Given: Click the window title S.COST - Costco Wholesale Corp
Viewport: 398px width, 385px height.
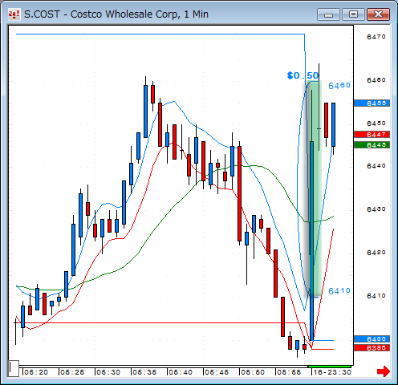Looking at the screenshot, I should pyautogui.click(x=116, y=14).
